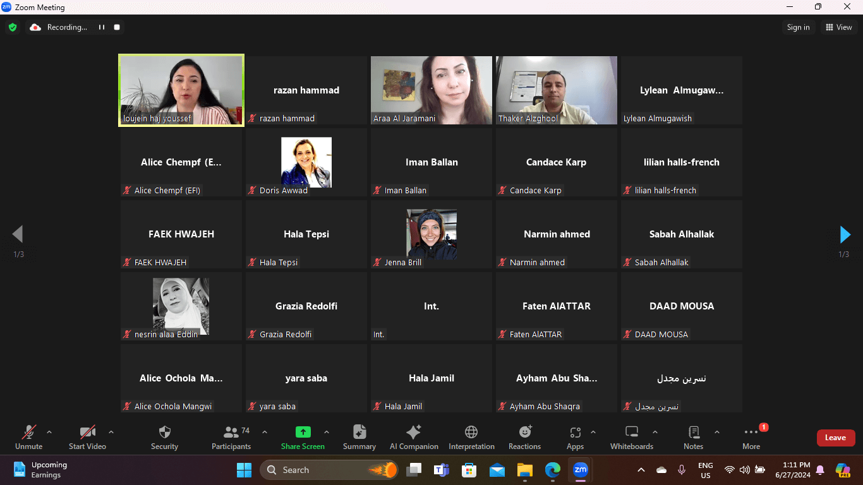Viewport: 863px width, 485px height.
Task: Stop the recording
Action: 117,27
